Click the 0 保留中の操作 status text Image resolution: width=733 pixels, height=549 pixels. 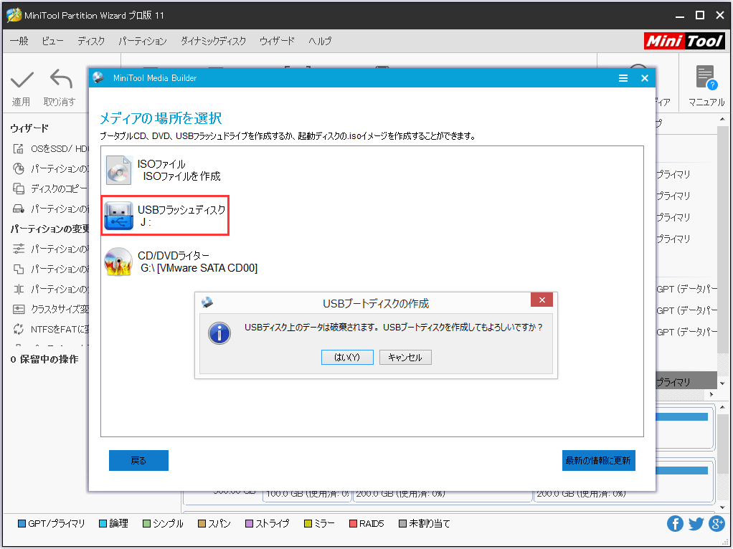[44, 359]
